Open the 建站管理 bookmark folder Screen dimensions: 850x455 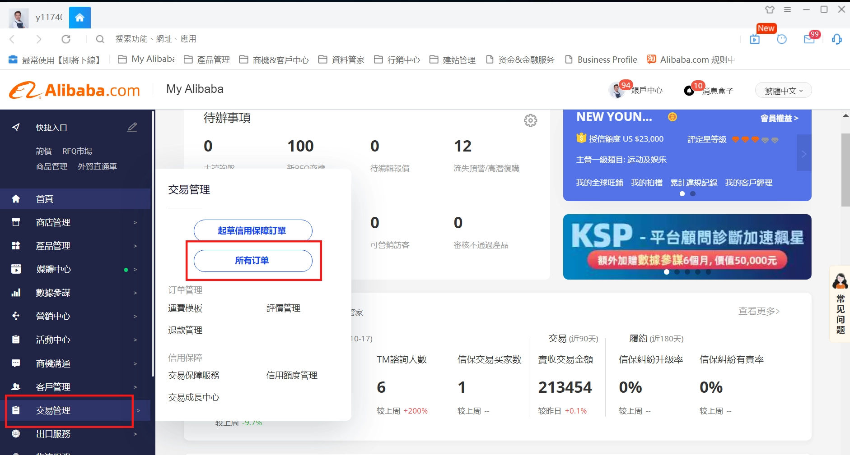point(453,60)
